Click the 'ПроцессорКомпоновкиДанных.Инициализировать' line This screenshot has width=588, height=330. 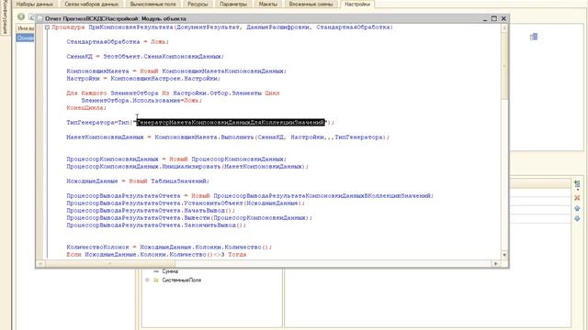[187, 167]
